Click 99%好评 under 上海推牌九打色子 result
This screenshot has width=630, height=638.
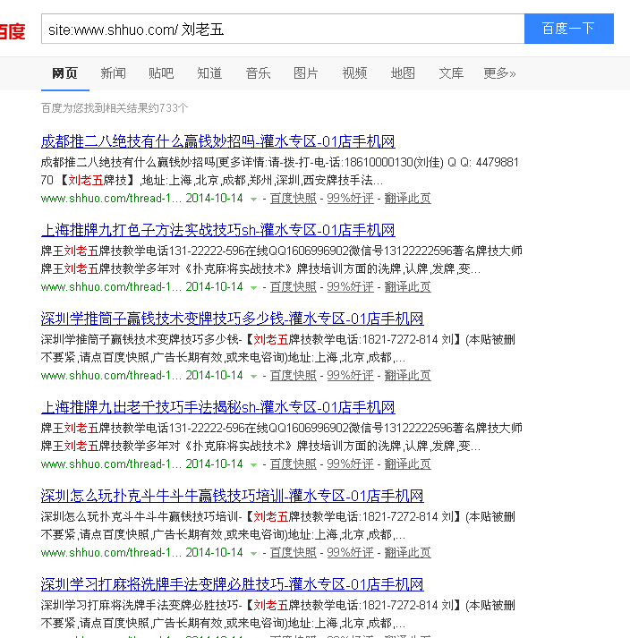click(x=350, y=287)
